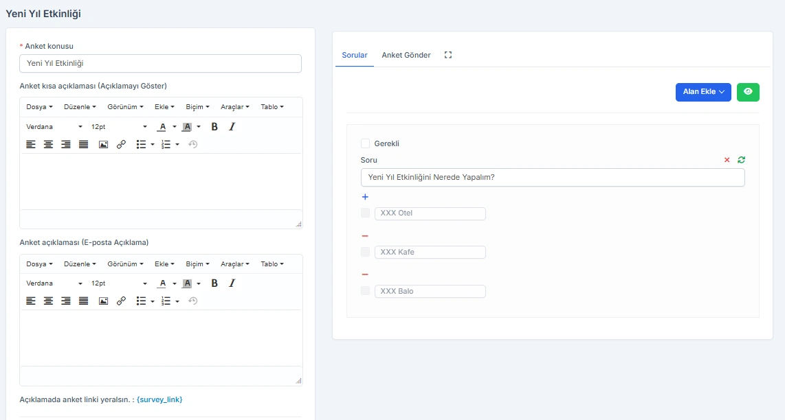Viewport: 785px width, 420px height.
Task: Click the green refresh icon beside Soru
Action: point(742,160)
